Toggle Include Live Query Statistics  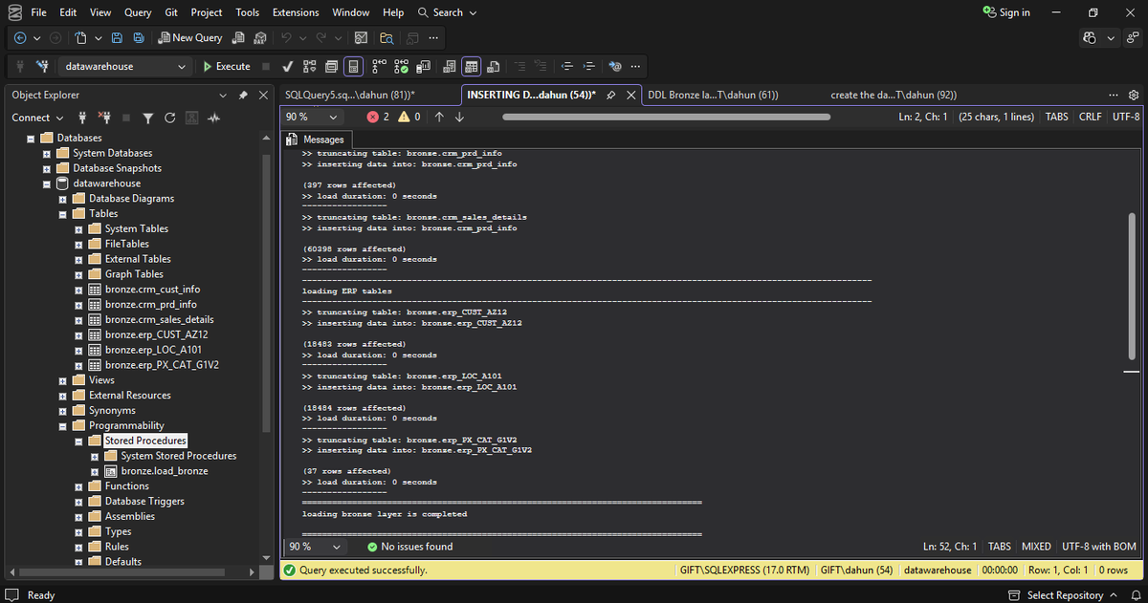click(401, 67)
